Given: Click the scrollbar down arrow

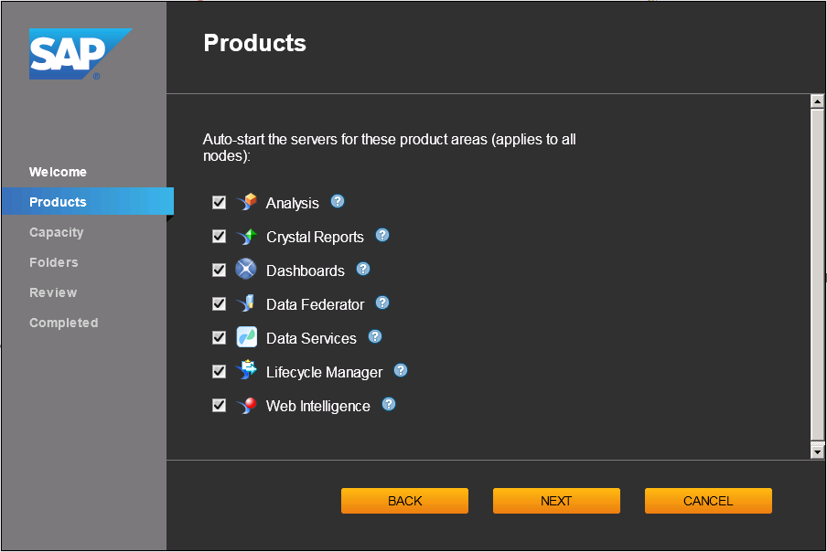Looking at the screenshot, I should coord(818,451).
